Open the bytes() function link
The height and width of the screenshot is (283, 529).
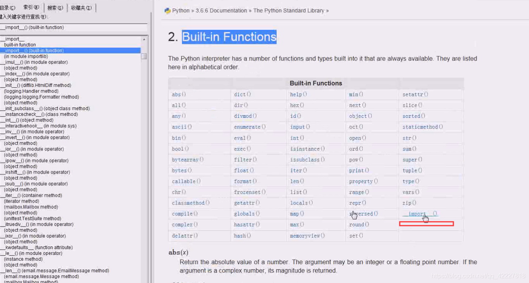pyautogui.click(x=182, y=170)
